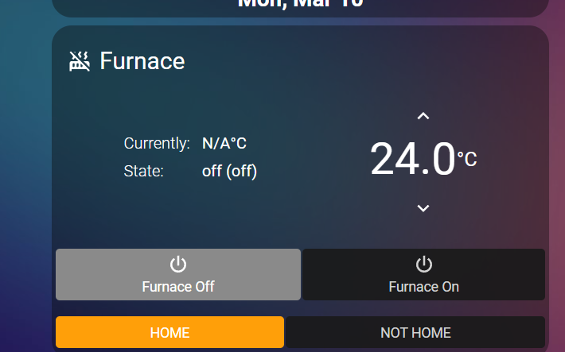Select the HOME preset
The height and width of the screenshot is (352, 565).
pyautogui.click(x=169, y=332)
